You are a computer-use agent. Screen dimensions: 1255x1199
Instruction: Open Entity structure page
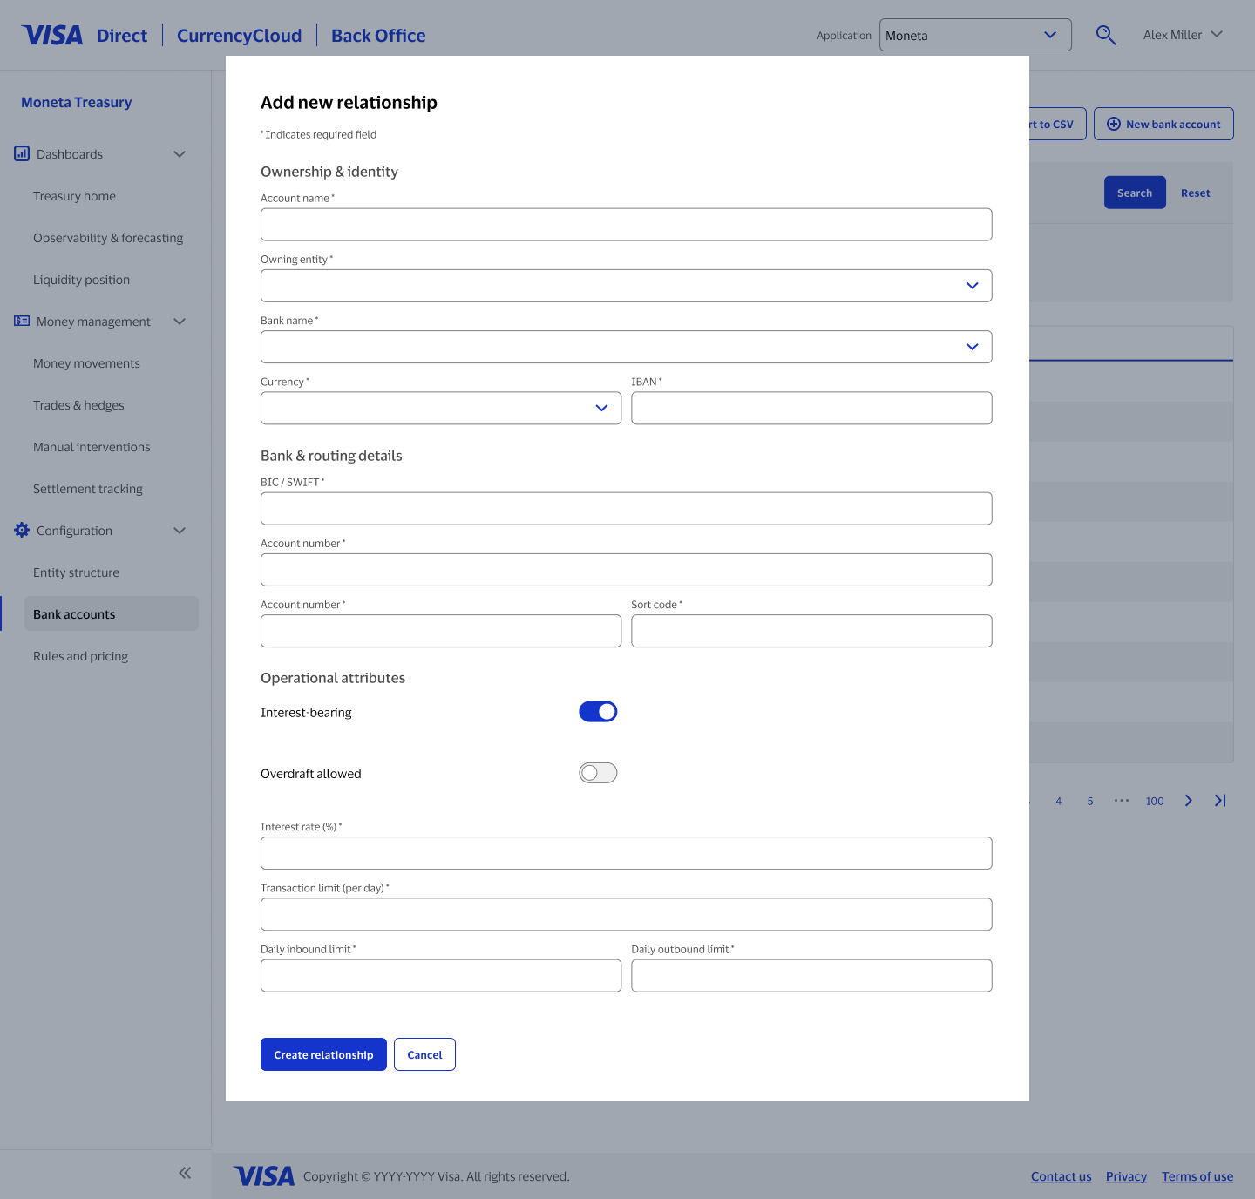[x=76, y=572]
